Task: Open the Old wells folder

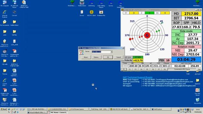Action: 5,62
